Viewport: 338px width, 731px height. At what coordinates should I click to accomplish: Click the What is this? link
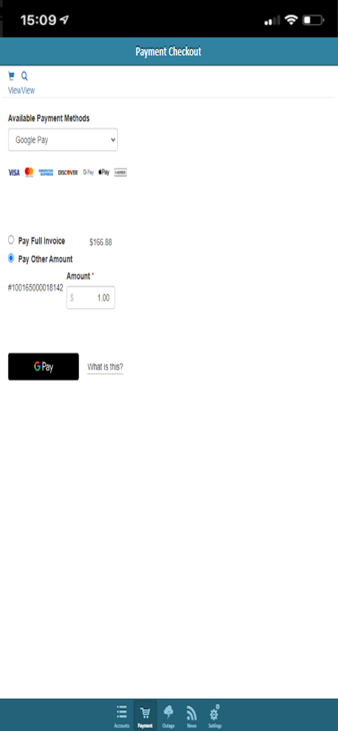tap(105, 367)
